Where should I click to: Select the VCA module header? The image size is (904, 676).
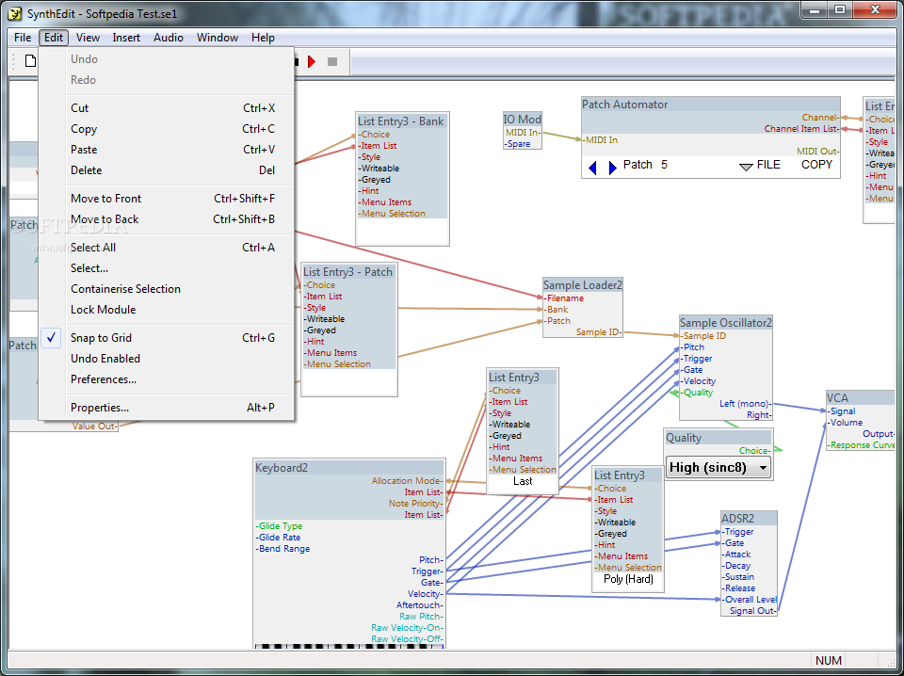(847, 397)
